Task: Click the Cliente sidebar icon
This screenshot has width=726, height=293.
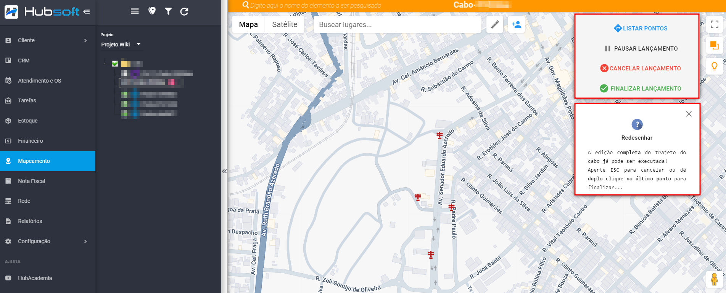Action: click(8, 40)
